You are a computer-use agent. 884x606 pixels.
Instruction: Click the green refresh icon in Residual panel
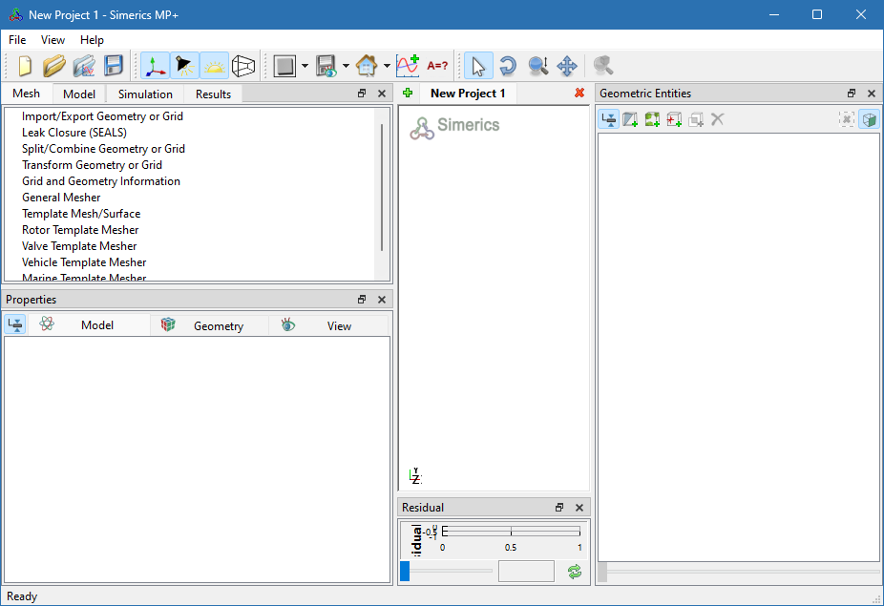574,572
